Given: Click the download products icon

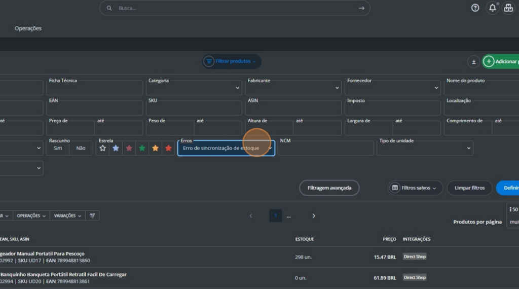Looking at the screenshot, I should coord(473,61).
